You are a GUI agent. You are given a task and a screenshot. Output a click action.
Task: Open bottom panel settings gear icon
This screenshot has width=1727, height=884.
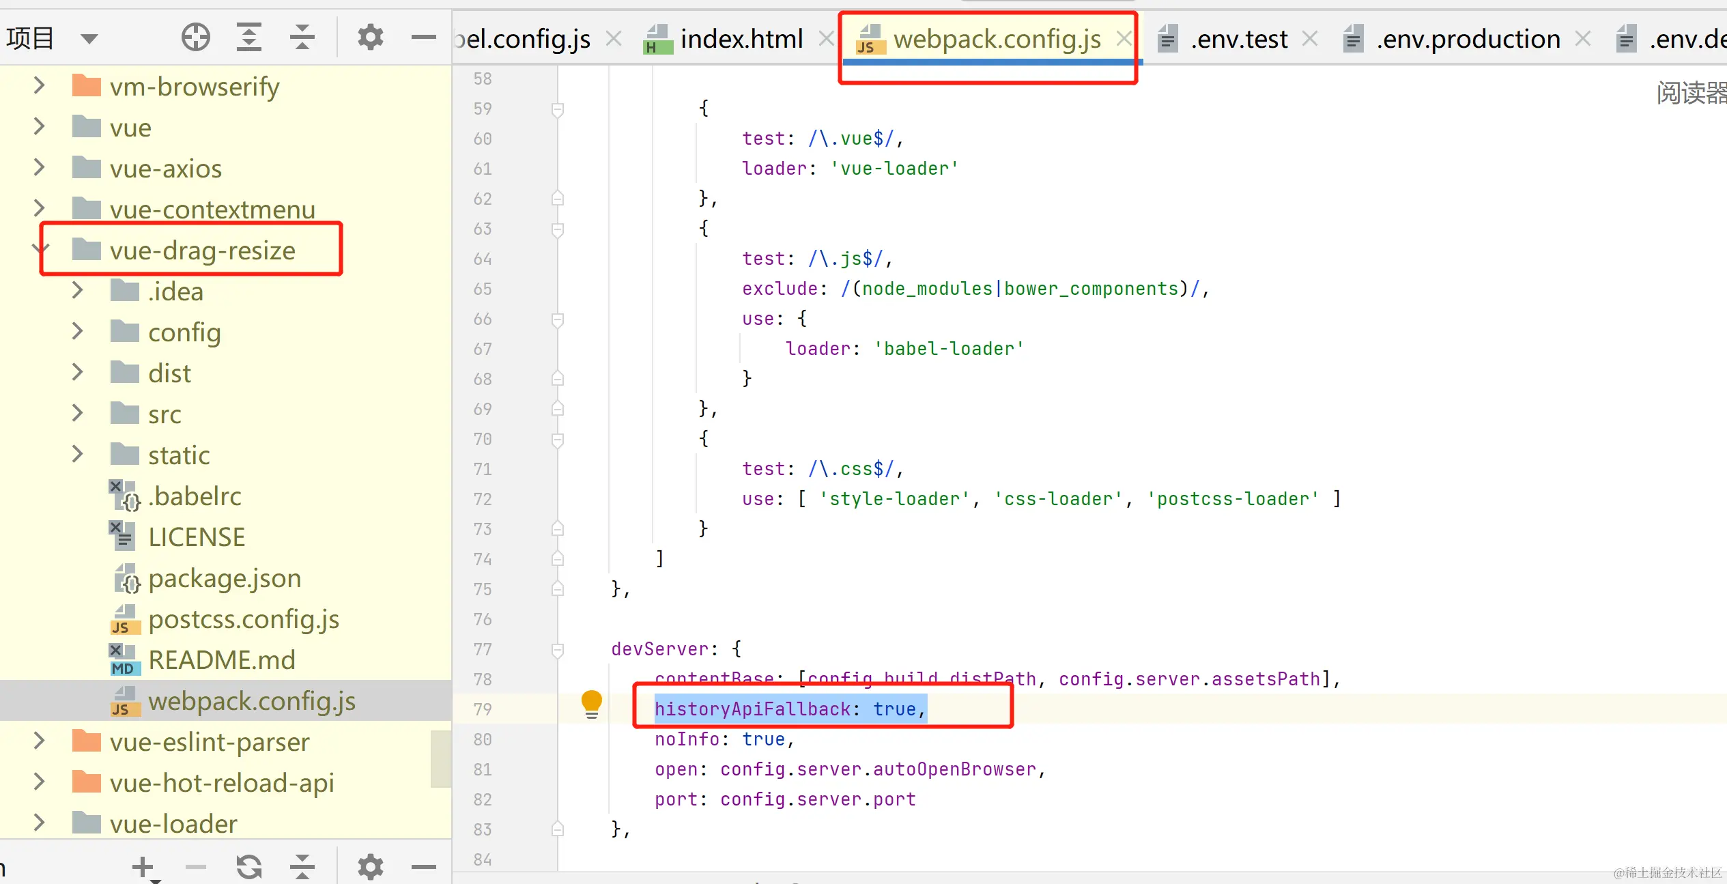[370, 867]
